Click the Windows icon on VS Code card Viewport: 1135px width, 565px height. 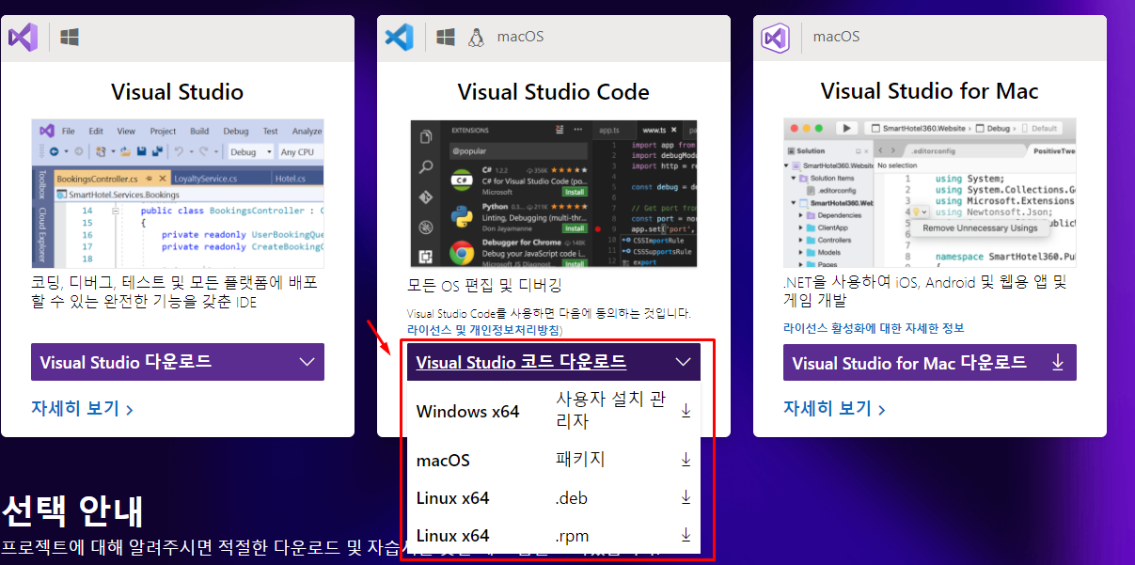point(446,38)
